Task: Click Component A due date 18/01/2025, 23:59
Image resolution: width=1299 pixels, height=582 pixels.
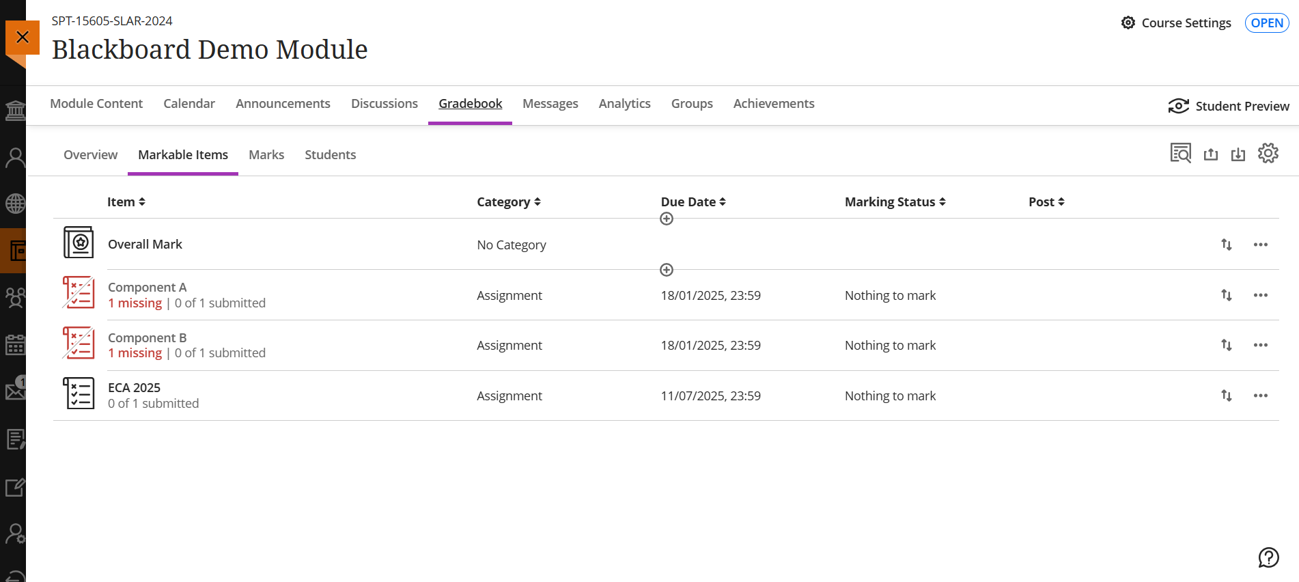Action: point(710,295)
